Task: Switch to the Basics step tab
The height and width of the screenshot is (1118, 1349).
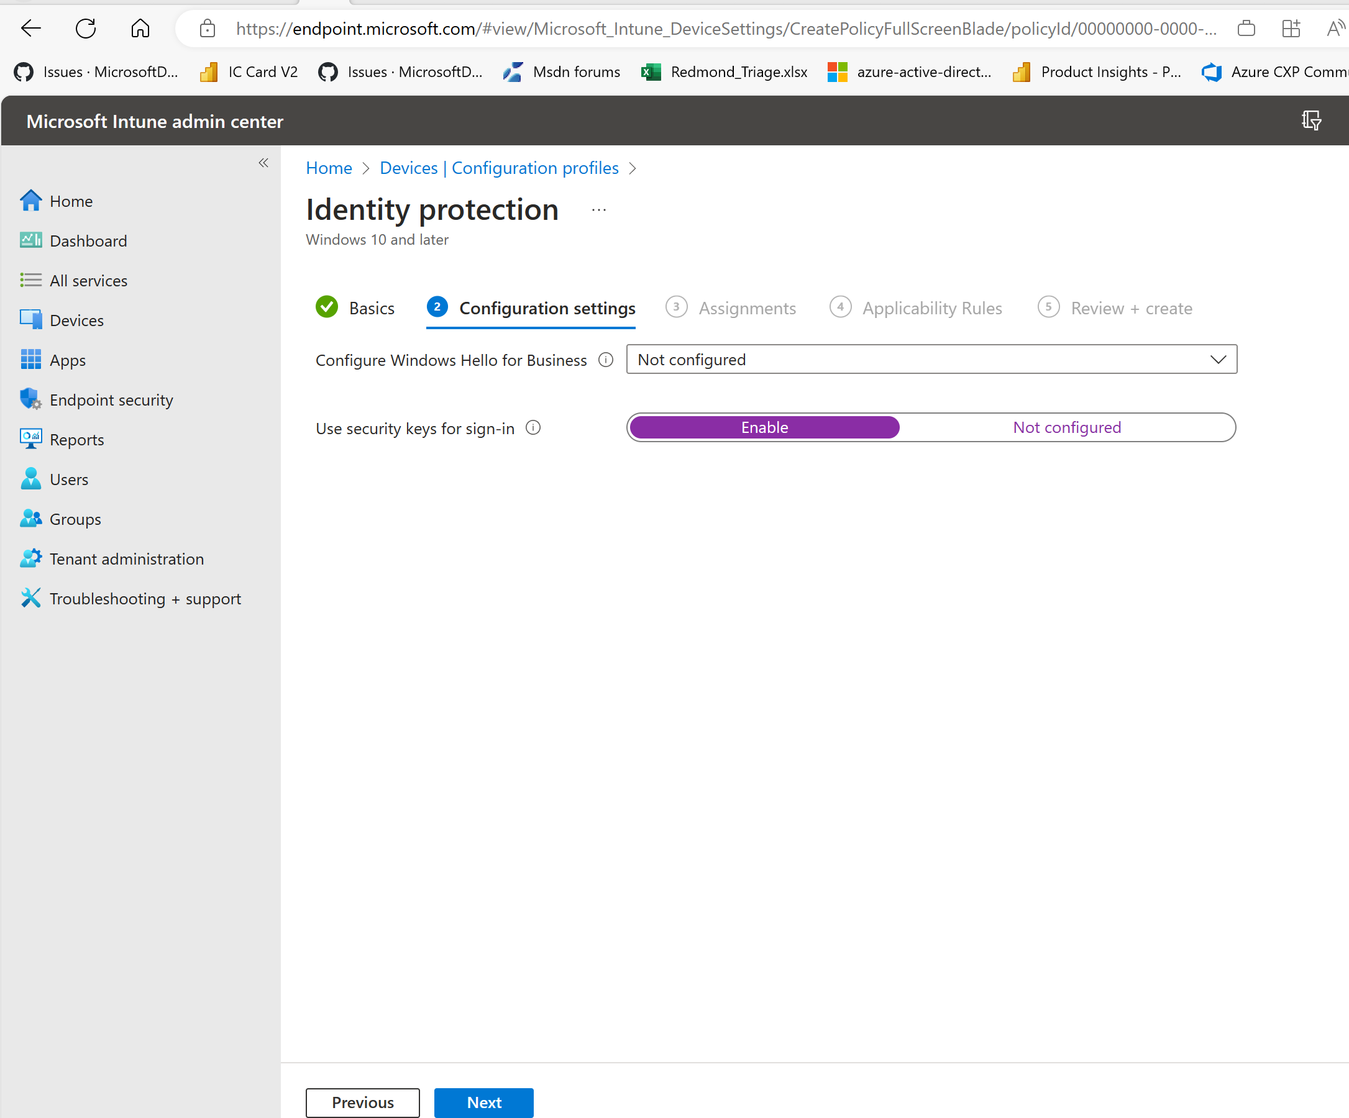Action: tap(355, 308)
